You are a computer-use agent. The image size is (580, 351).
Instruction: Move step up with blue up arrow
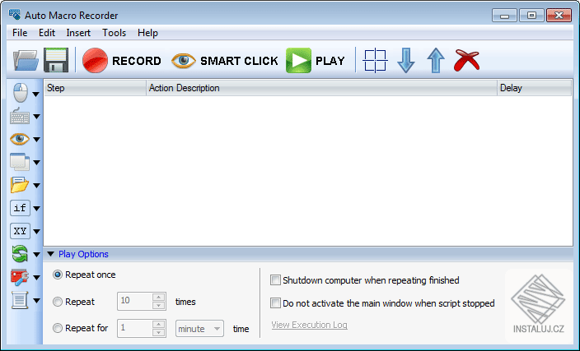click(436, 61)
